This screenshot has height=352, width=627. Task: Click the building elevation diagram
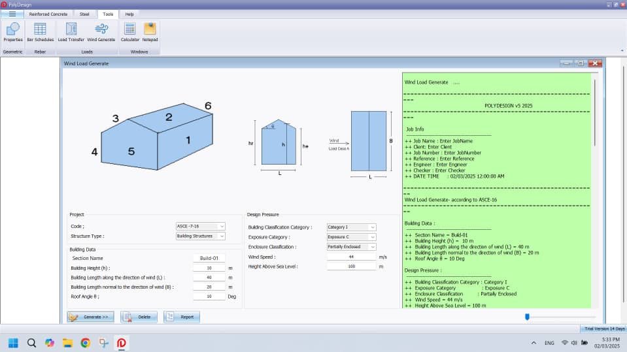tap(279, 148)
